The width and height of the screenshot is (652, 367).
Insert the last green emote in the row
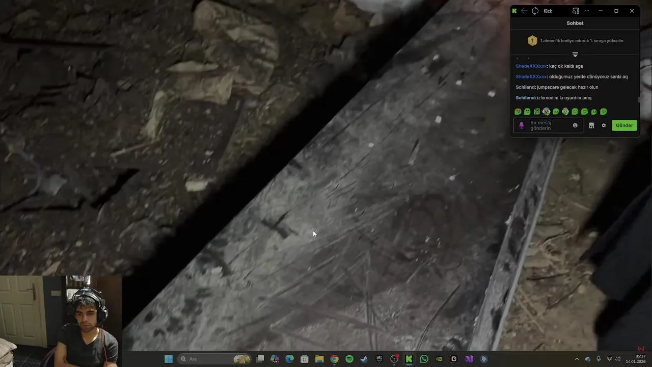pos(604,112)
